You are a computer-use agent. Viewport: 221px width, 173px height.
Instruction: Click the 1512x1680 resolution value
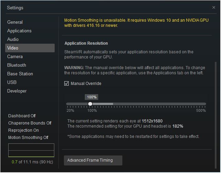[152, 121]
